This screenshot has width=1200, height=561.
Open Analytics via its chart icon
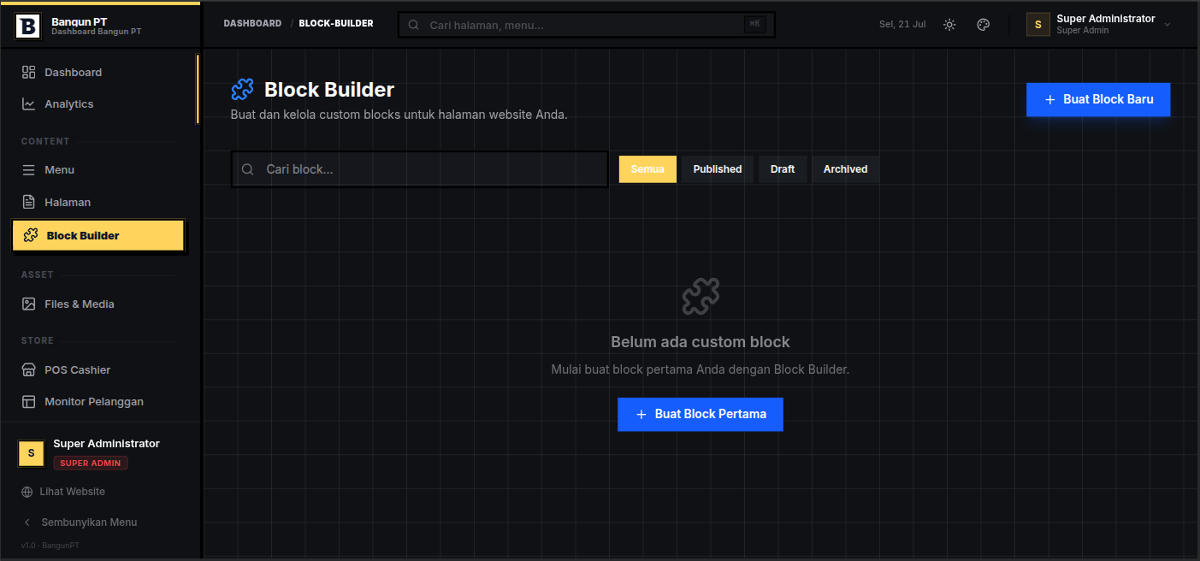pyautogui.click(x=28, y=104)
